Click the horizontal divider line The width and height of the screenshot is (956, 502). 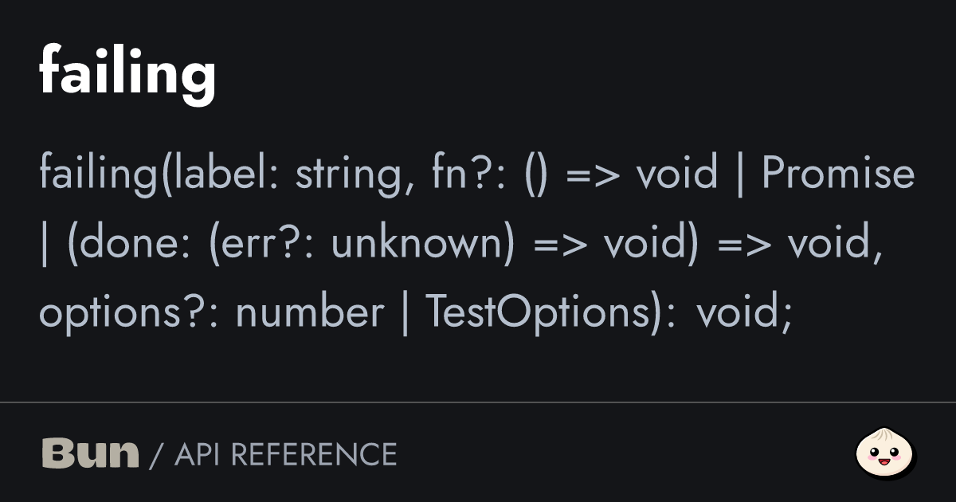[x=478, y=403]
